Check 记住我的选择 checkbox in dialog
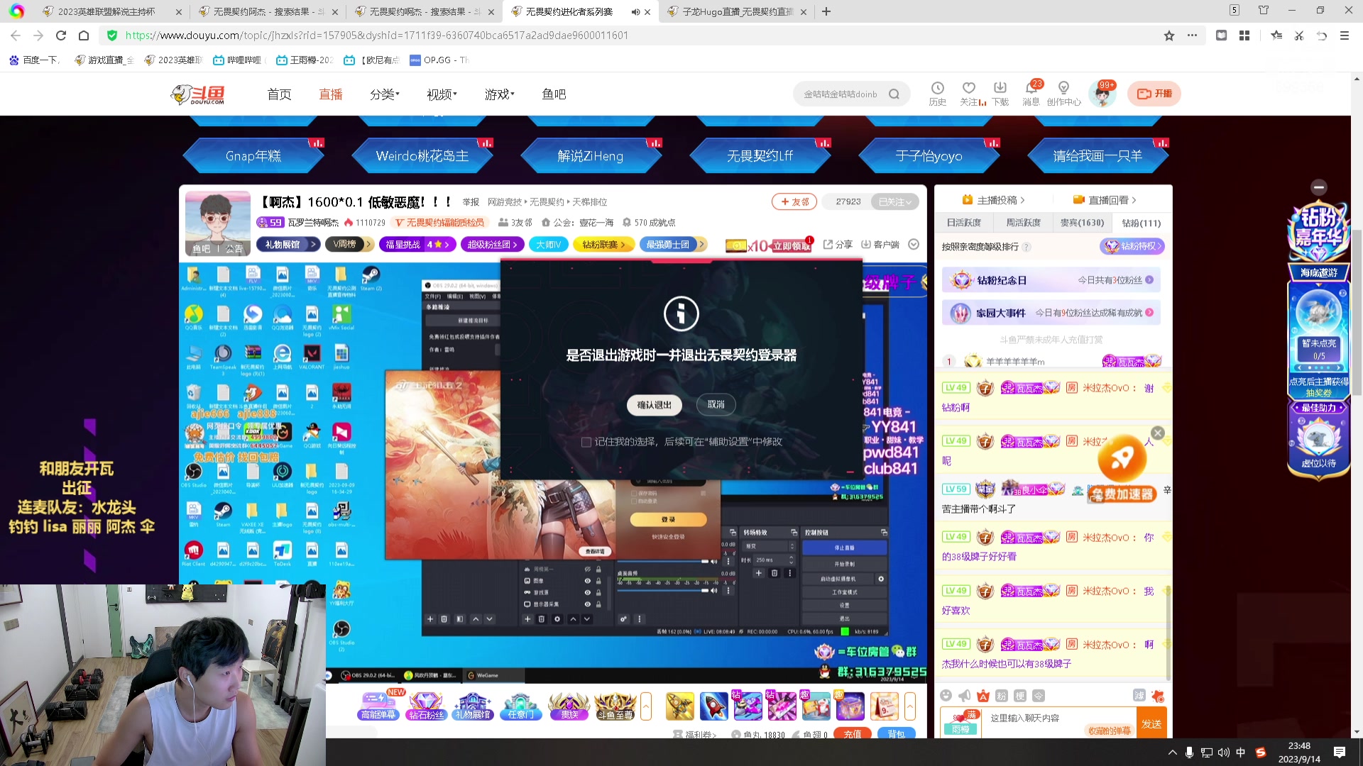Viewport: 1363px width, 766px height. 586,442
